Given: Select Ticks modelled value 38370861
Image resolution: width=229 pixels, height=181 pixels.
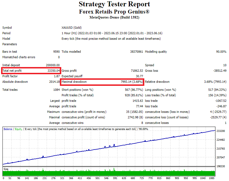Looking at the screenshot, I should (136, 52).
